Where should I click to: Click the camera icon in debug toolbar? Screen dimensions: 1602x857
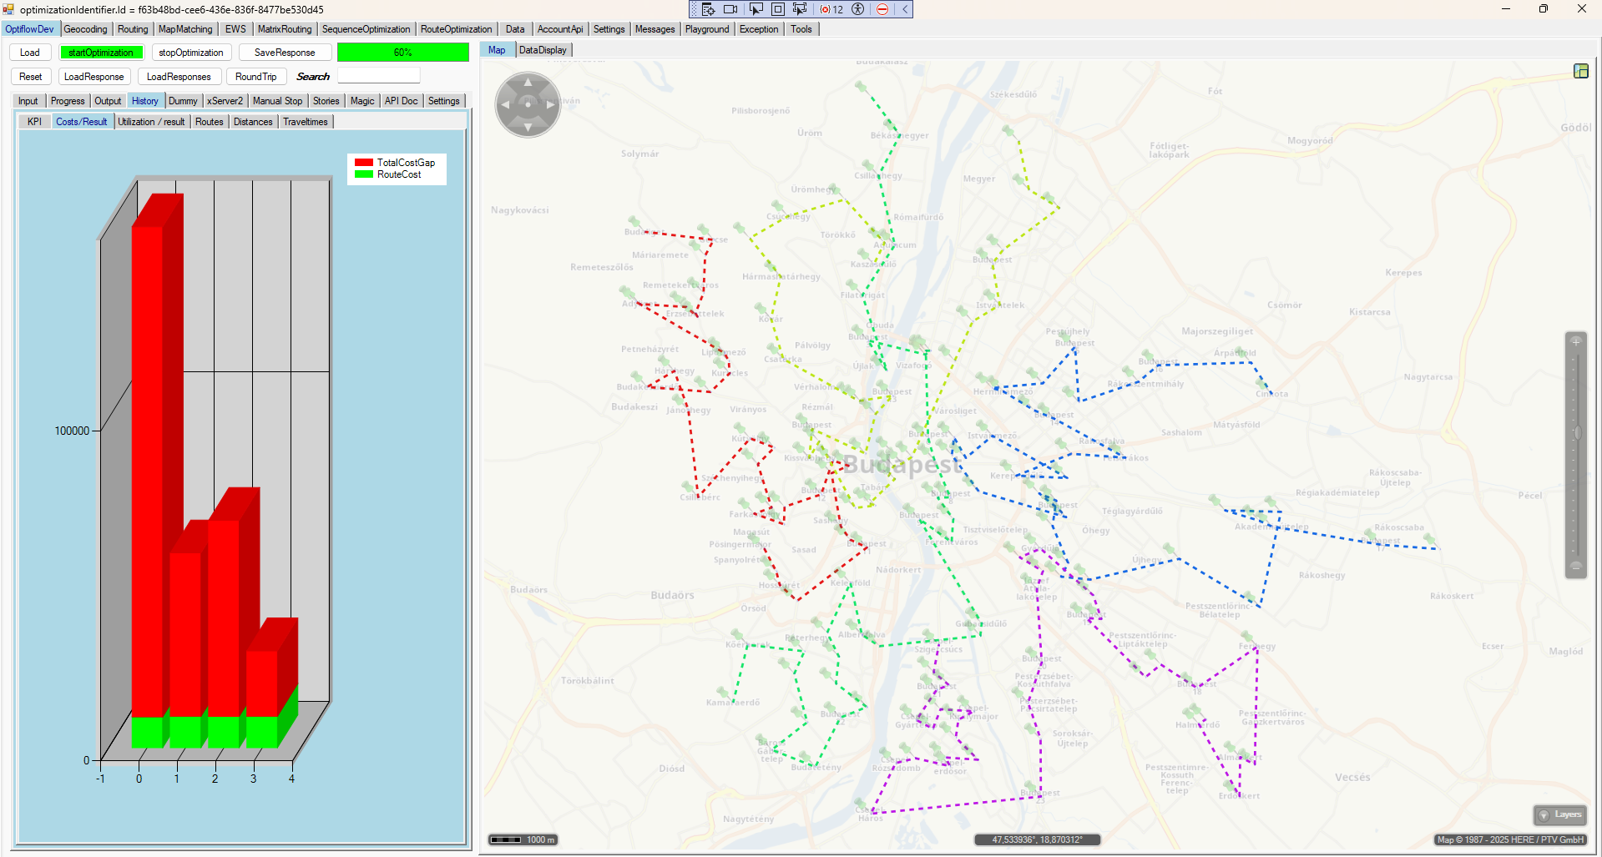(x=730, y=9)
